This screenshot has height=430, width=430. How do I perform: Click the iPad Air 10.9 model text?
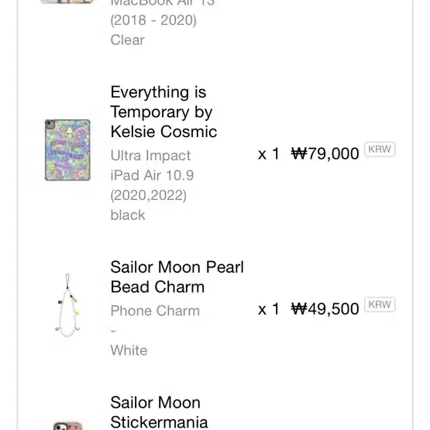pyautogui.click(x=152, y=175)
